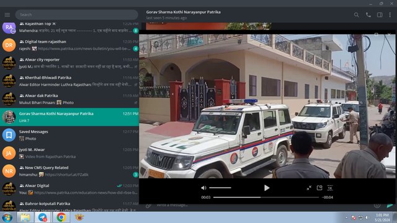The height and width of the screenshot is (223, 397).
Task: Open Alwar dak Patrika chat
Action: coord(69,99)
